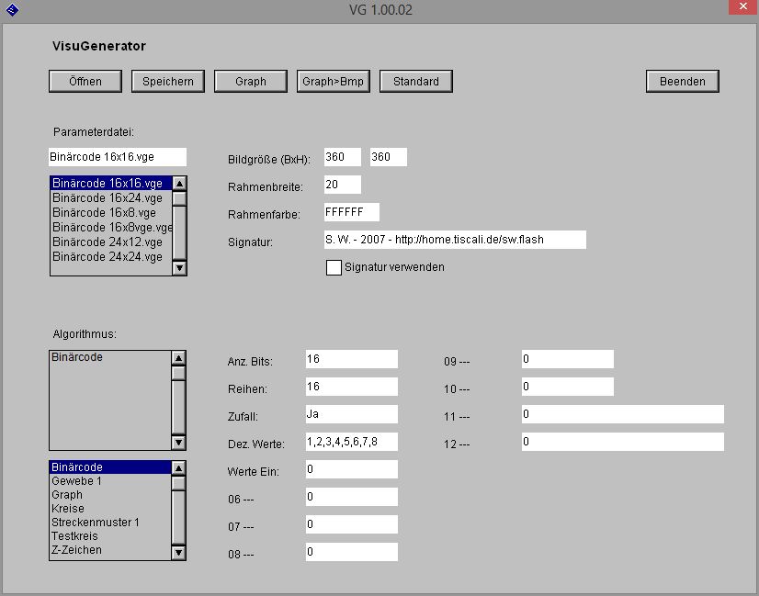Click the Öffnen button
The image size is (759, 596).
pos(85,81)
